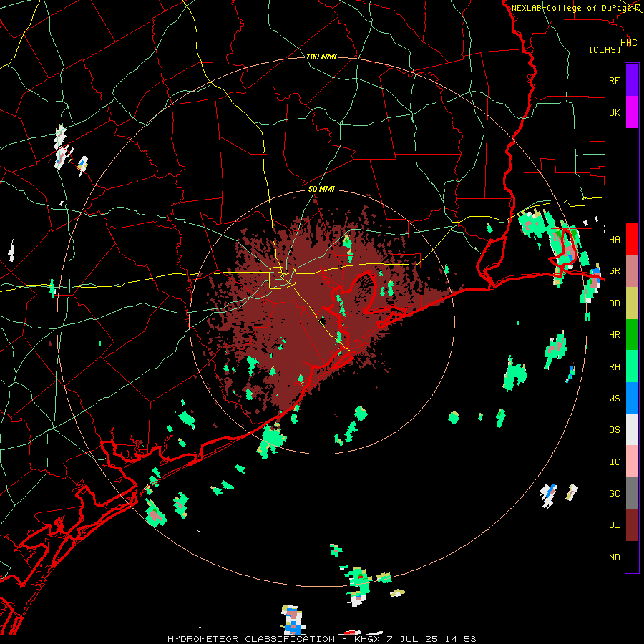Click the 50 NMI range ring label

tap(321, 189)
